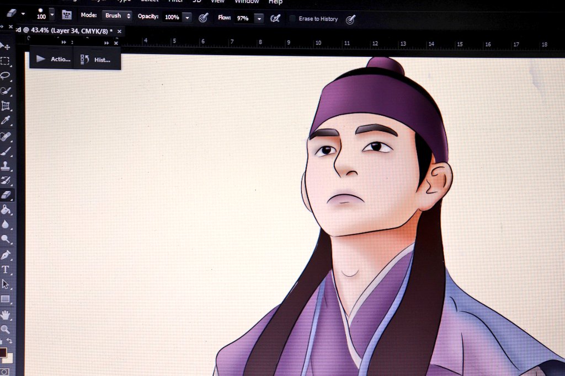Select the Hand tool
This screenshot has width=565, height=376.
[6, 315]
